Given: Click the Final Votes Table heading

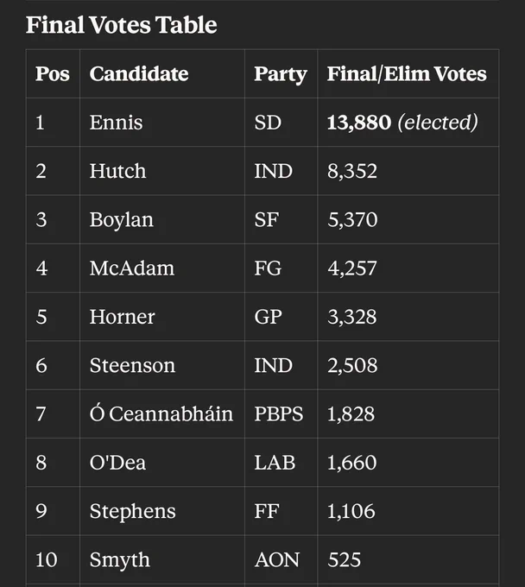Looking at the screenshot, I should tap(122, 25).
